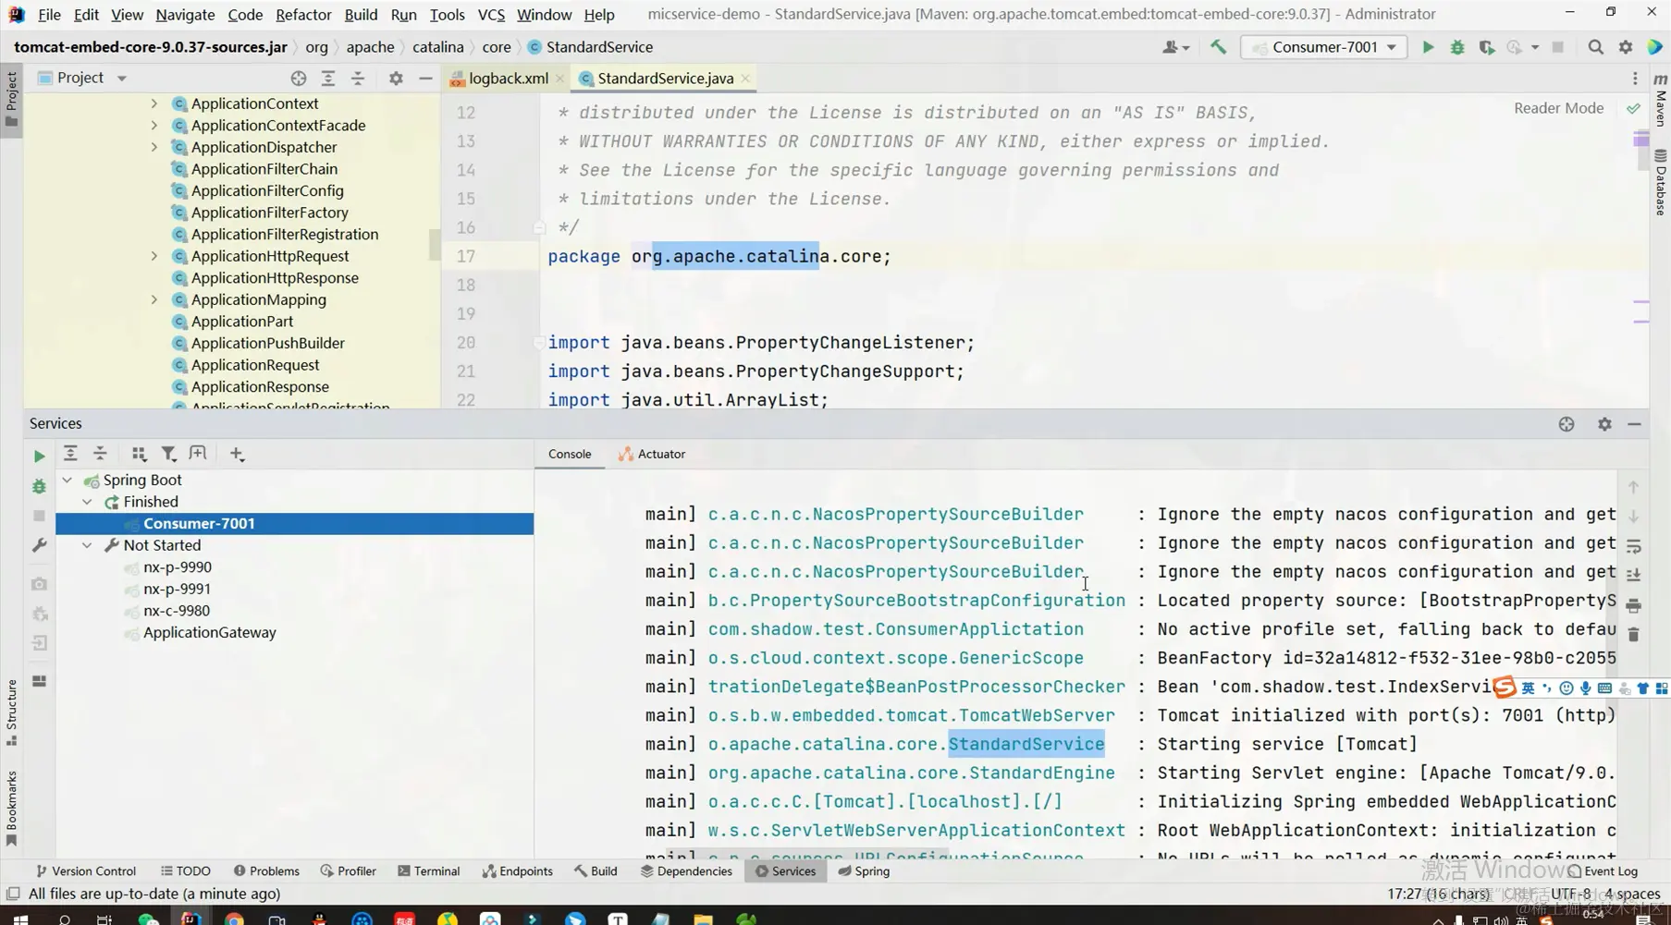Collapse all services icon
The height and width of the screenshot is (925, 1671).
click(100, 454)
